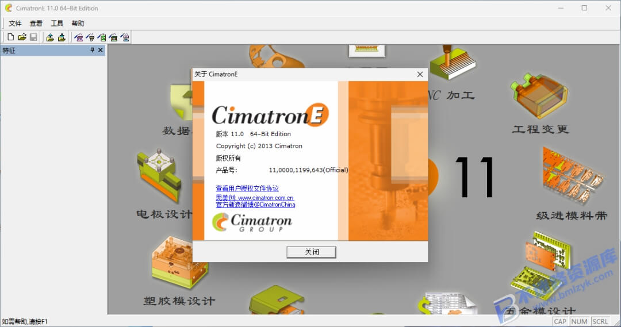Image resolution: width=621 pixels, height=327 pixels.
Task: Click the CAP indicator in status bar
Action: point(560,321)
